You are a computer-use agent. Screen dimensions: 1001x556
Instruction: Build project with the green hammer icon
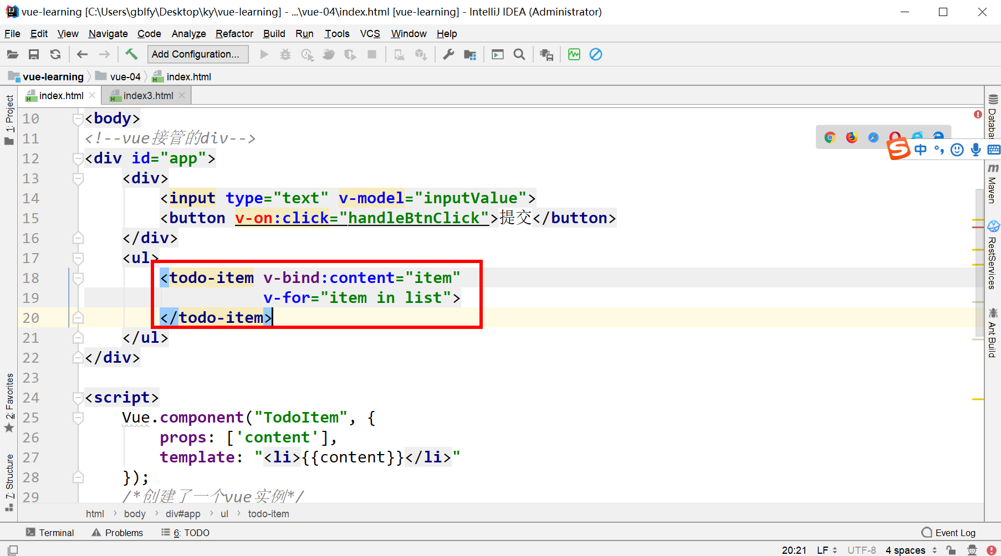point(131,54)
